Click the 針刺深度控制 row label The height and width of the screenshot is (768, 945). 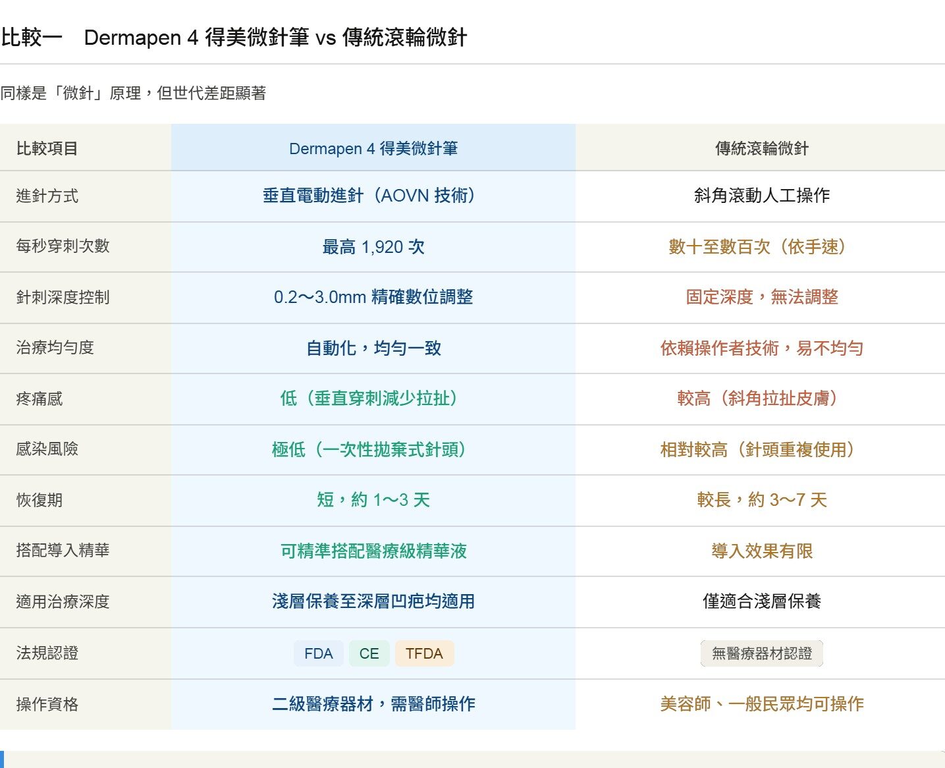click(86, 298)
